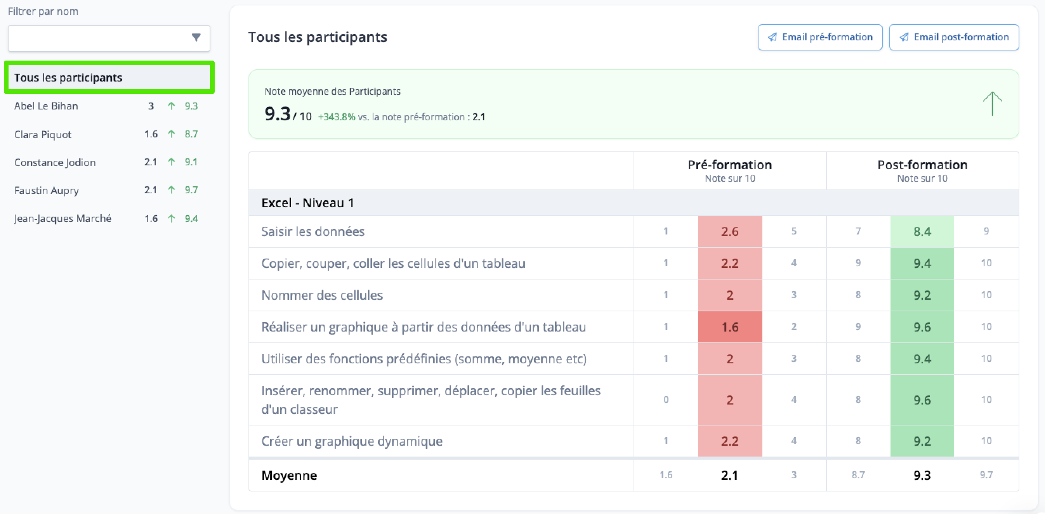Image resolution: width=1045 pixels, height=514 pixels.
Task: Click the filter funnel icon in name field
Action: tap(196, 38)
